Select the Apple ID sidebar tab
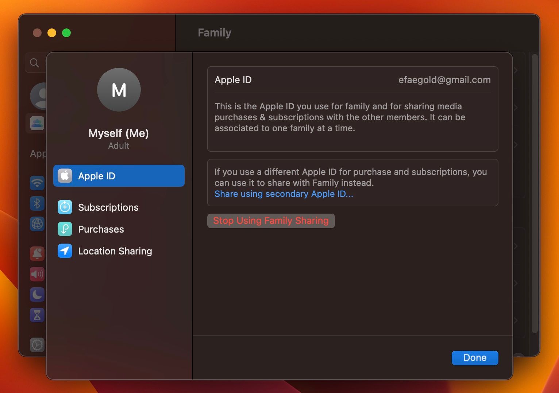559x393 pixels. [119, 176]
